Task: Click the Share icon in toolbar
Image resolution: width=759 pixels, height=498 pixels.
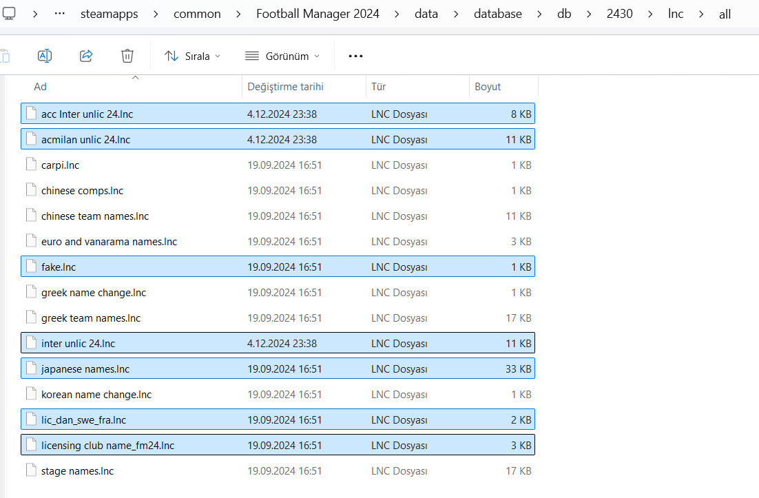Action: [86, 56]
